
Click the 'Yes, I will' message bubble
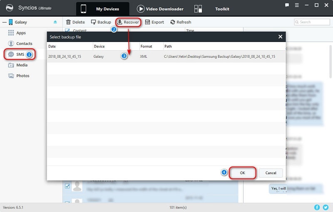tap(296, 188)
